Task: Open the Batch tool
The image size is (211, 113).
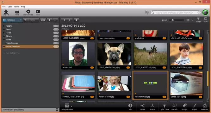Action: coord(152,107)
